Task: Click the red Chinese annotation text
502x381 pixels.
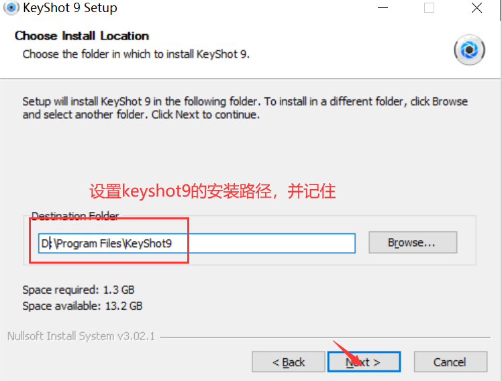Action: tap(213, 191)
